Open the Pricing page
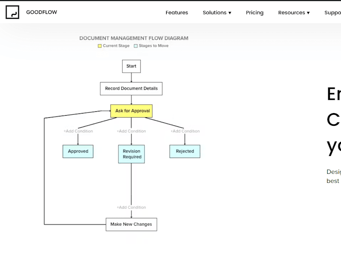Viewport: 341px width, 255px height. tap(254, 13)
